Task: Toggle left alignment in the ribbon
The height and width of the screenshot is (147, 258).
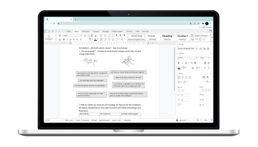Action: [x=101, y=39]
